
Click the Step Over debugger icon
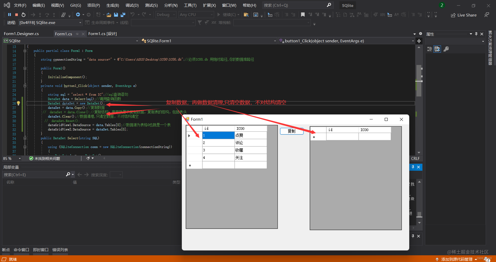tap(47, 14)
